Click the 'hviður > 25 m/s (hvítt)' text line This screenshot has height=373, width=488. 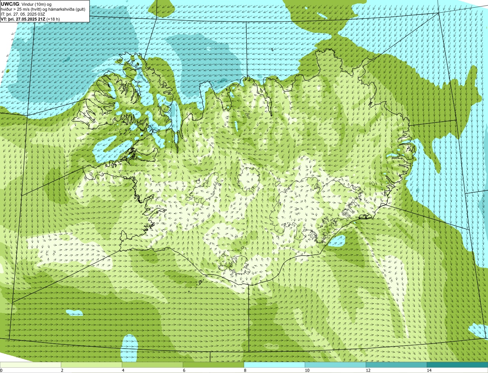tap(43, 9)
